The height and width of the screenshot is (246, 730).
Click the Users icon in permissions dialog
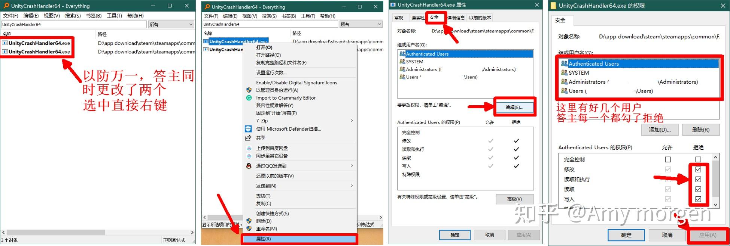564,91
